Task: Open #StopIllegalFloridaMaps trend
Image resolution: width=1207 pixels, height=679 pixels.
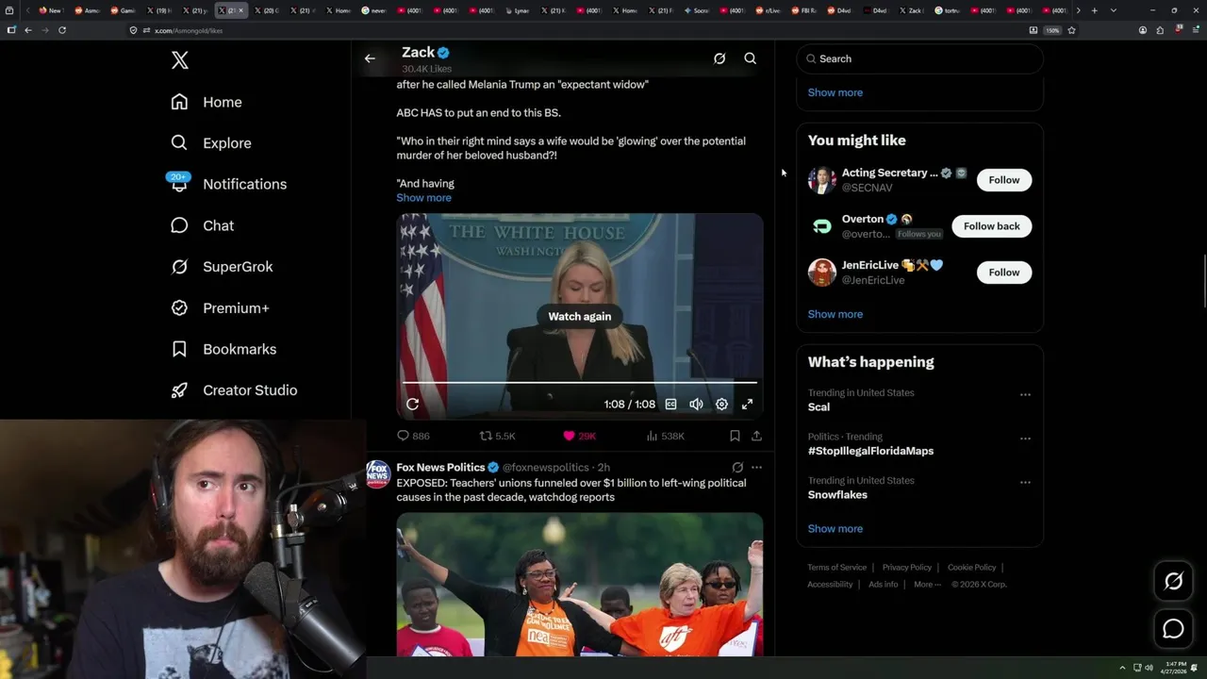Action: [x=870, y=451]
